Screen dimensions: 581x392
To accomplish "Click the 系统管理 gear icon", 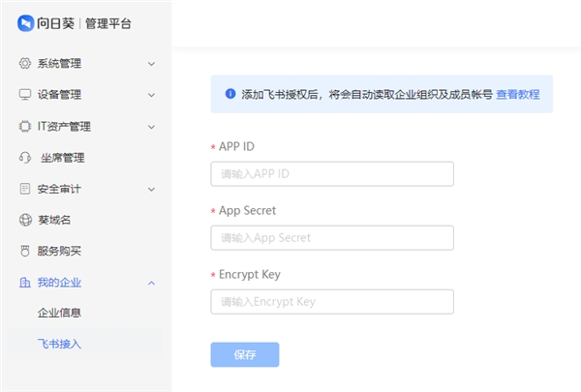I will pos(25,63).
